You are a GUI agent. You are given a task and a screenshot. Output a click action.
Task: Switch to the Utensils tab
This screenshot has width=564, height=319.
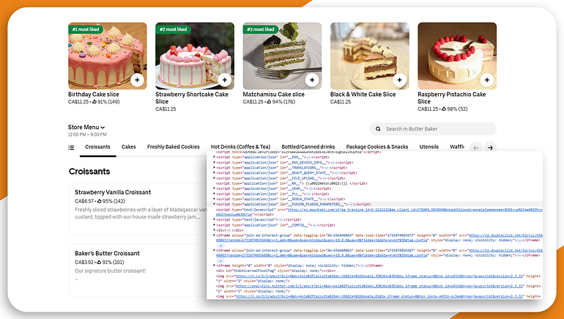(x=428, y=147)
